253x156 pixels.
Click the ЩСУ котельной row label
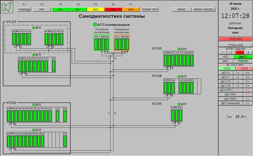point(230,103)
